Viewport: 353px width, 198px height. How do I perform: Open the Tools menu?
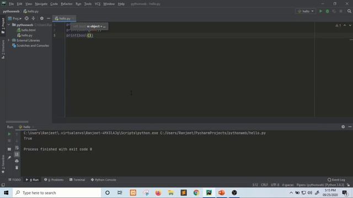tap(88, 4)
